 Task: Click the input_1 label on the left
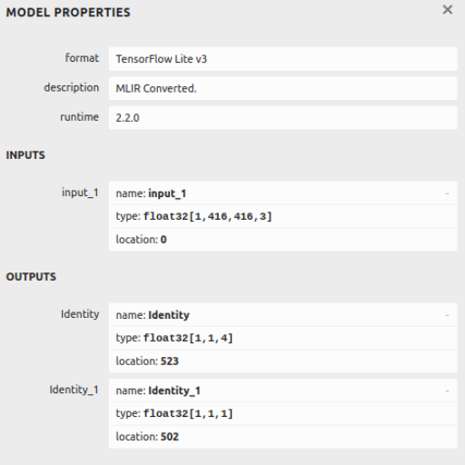(x=80, y=193)
